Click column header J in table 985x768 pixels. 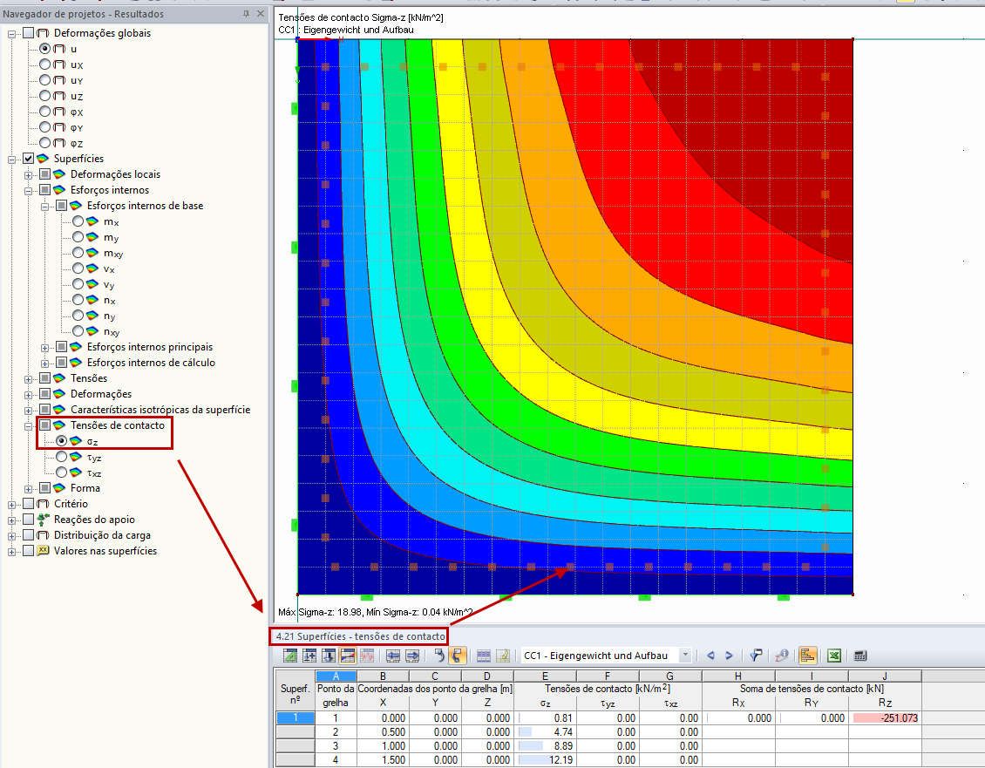tap(885, 676)
